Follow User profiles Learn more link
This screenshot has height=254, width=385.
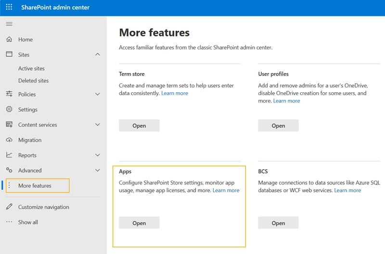pos(286,101)
